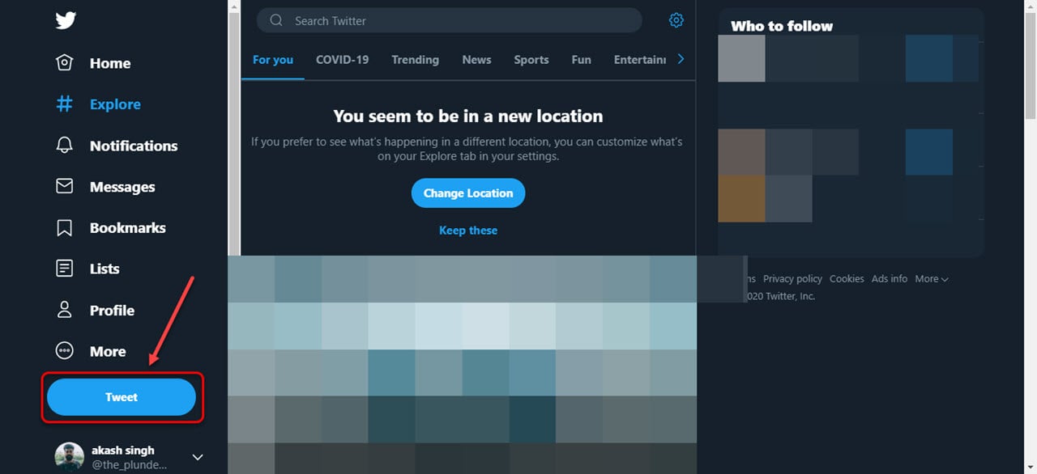Switch to the For you tab
Image resolution: width=1037 pixels, height=474 pixels.
[x=273, y=60]
